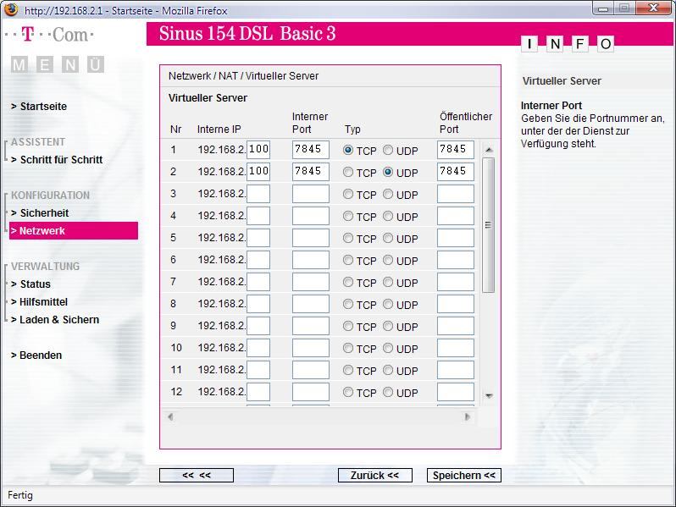
Task: Select TCP for row 1
Action: click(348, 150)
